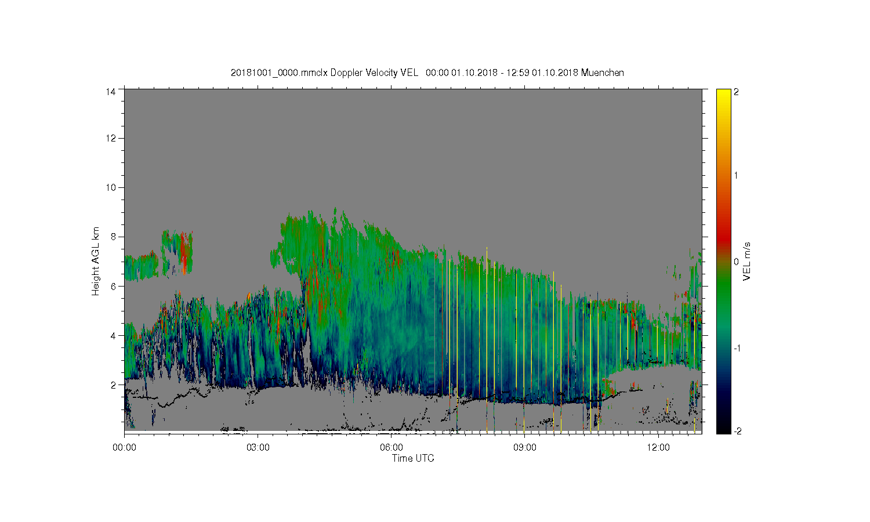Viewport: 870px width, 522px height.
Task: Click the VEL m/s colorbar label
Action: 747,262
